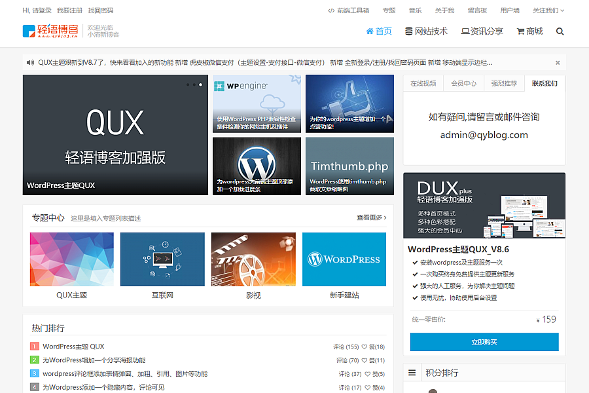The height and width of the screenshot is (393, 589).
Task: Open the 用户墙 top link
Action: coord(510,10)
